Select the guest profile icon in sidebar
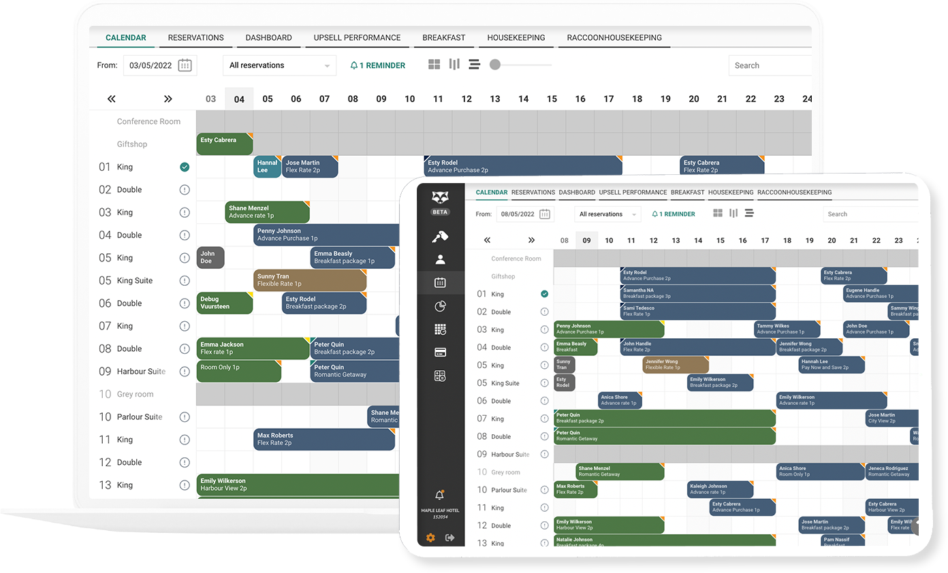The height and width of the screenshot is (573, 948). [441, 259]
